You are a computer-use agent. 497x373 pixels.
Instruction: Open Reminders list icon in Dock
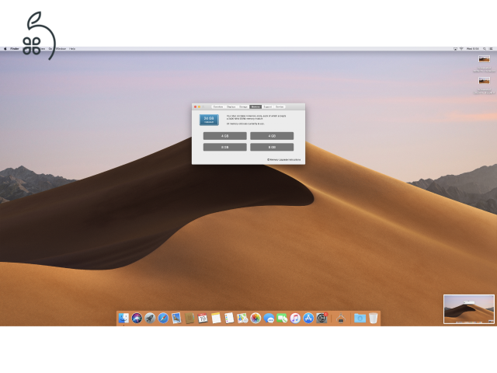tap(229, 318)
